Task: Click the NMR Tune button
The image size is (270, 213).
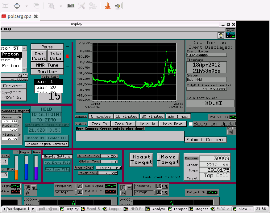Action: tap(47, 65)
